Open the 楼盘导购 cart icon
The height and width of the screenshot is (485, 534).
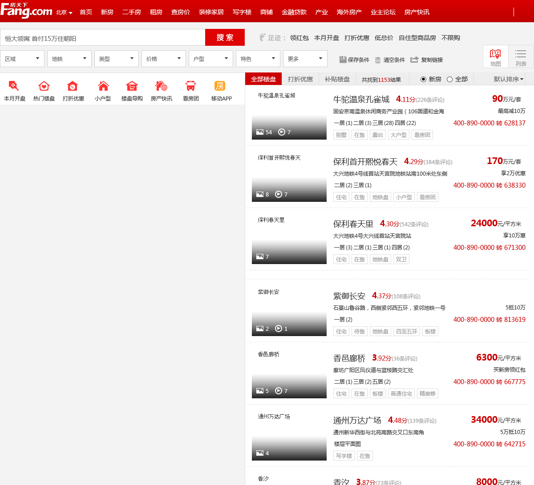(132, 86)
